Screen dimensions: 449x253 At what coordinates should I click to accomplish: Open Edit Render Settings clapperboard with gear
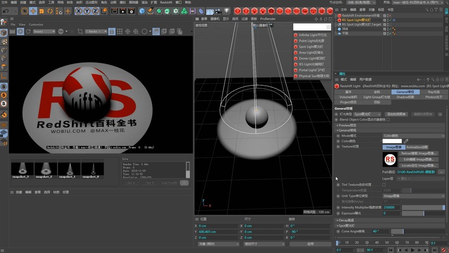point(132,11)
